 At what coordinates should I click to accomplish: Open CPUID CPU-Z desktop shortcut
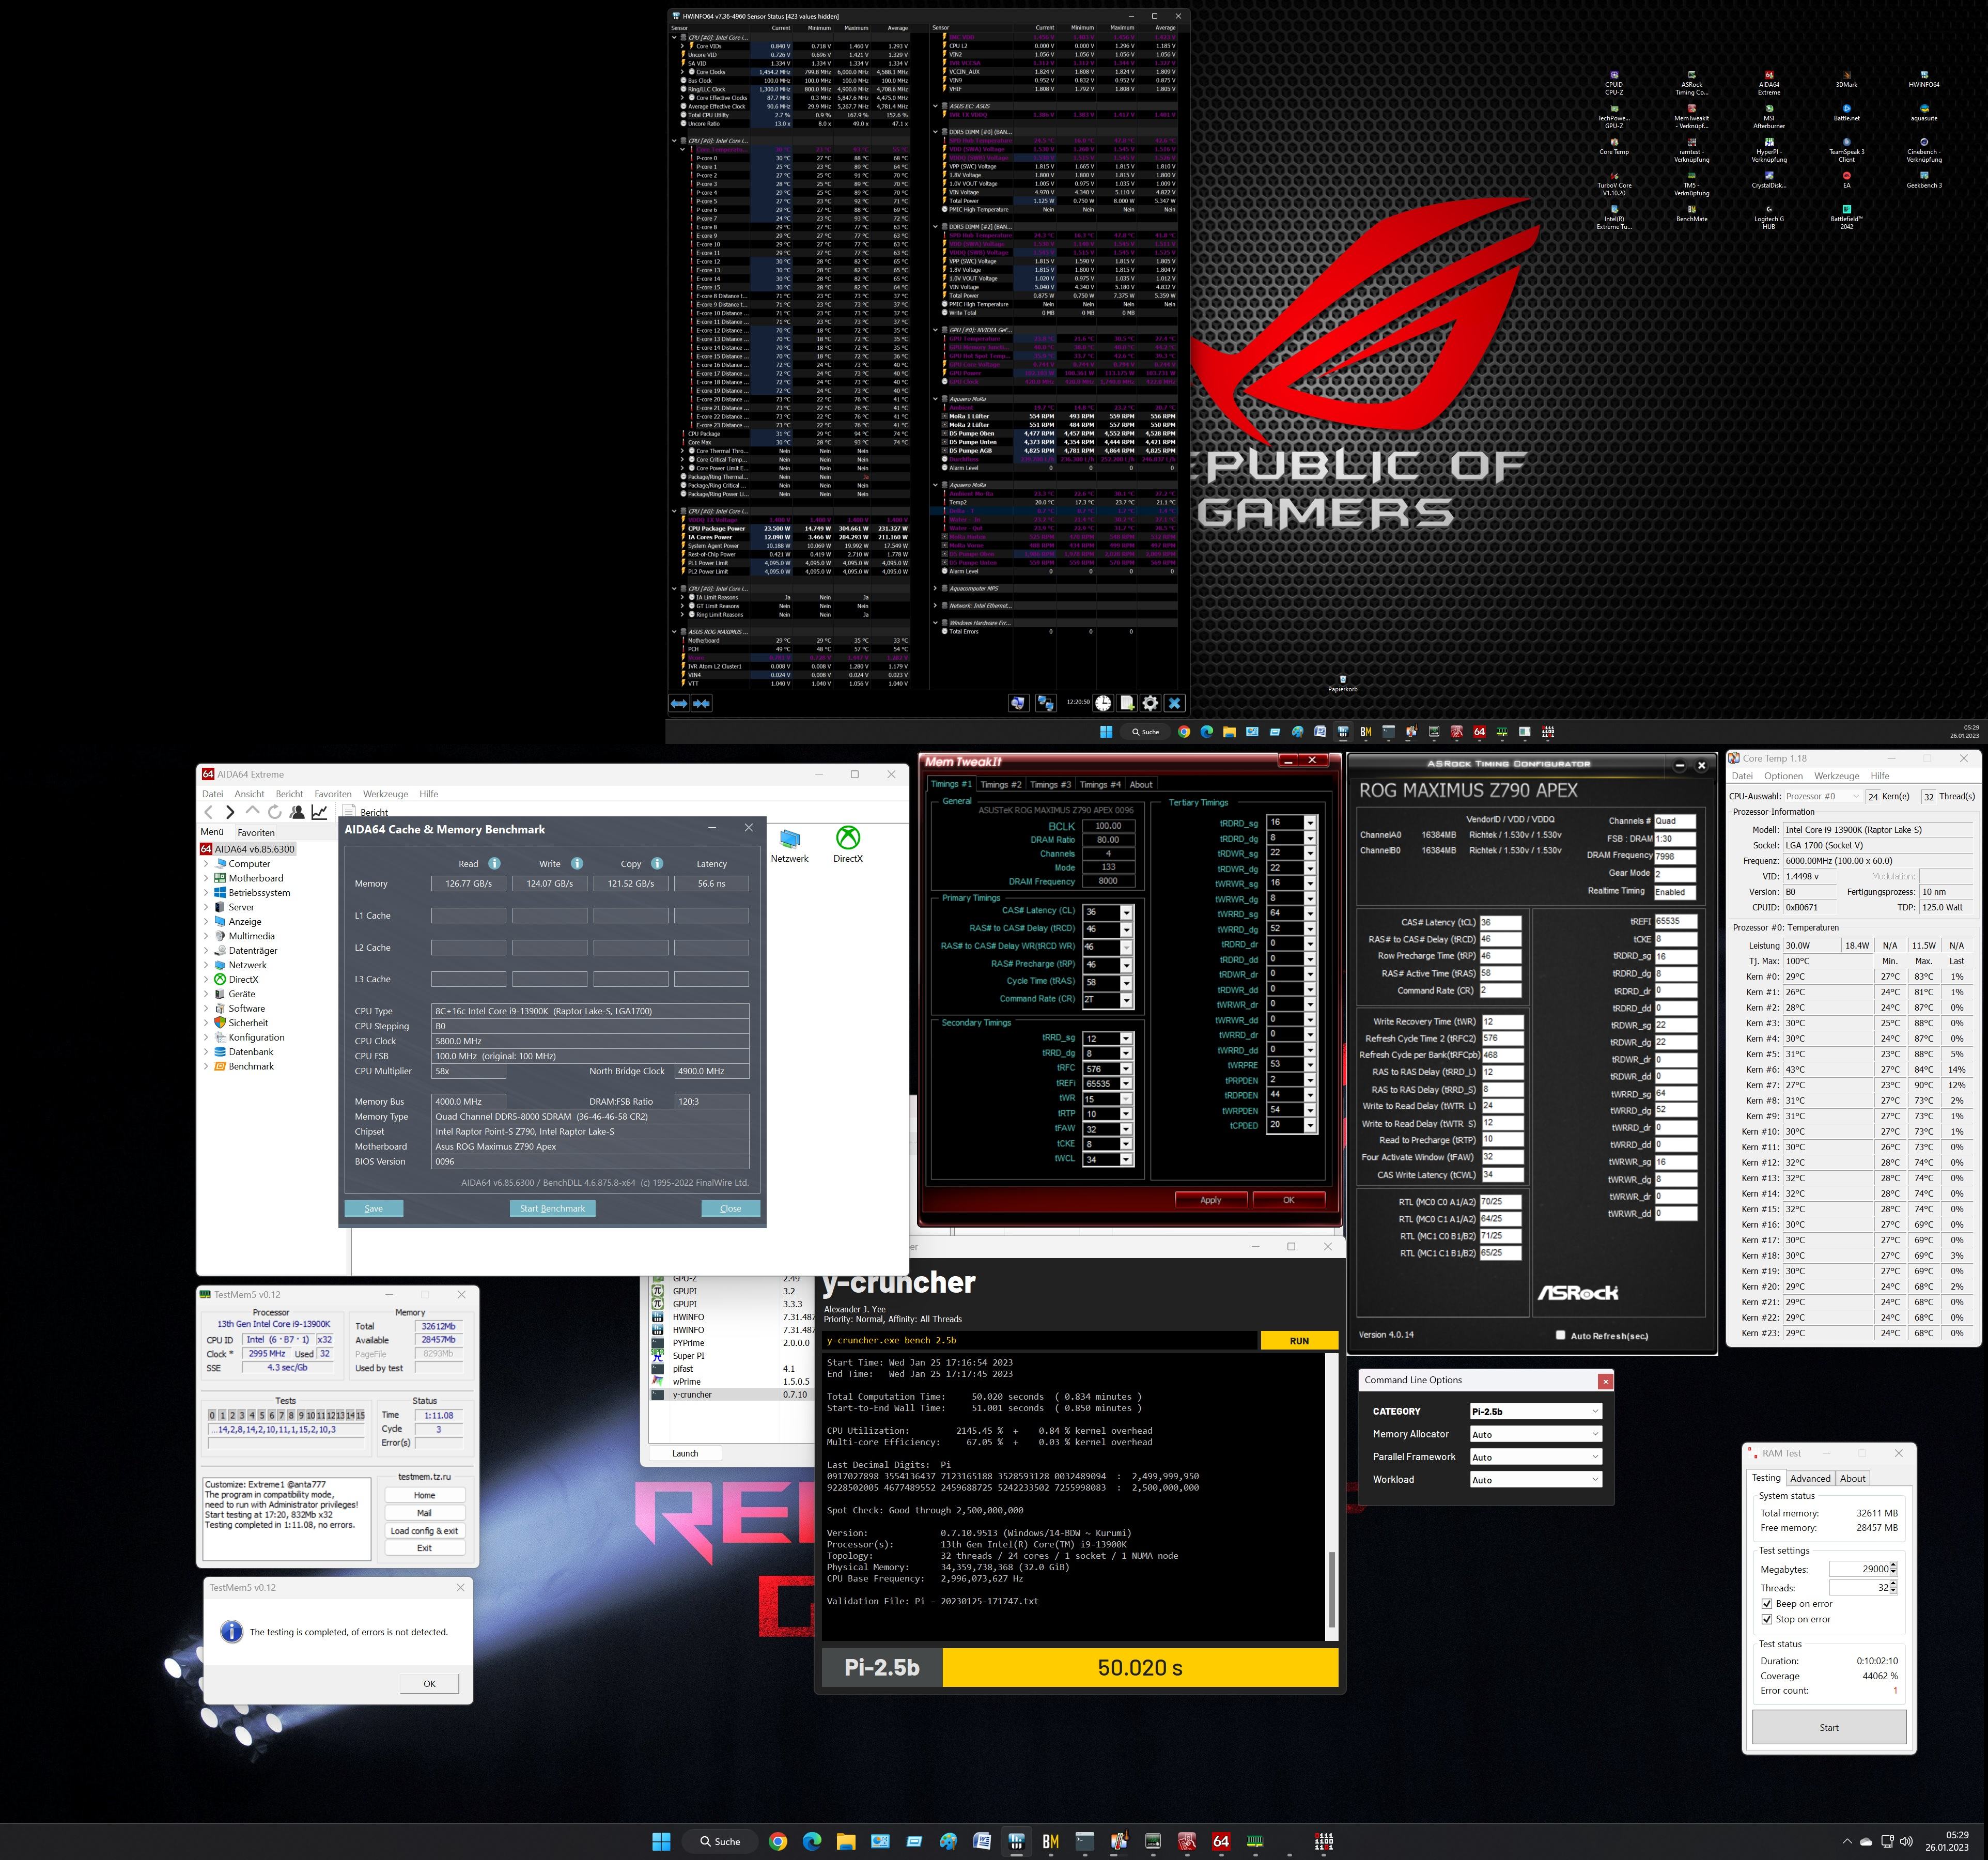pyautogui.click(x=1614, y=82)
